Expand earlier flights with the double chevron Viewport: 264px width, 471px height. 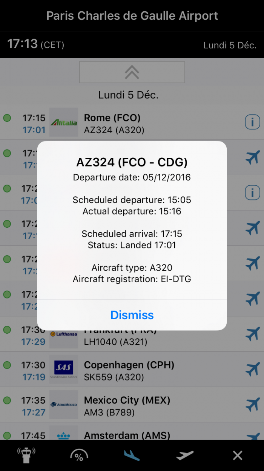(x=132, y=72)
